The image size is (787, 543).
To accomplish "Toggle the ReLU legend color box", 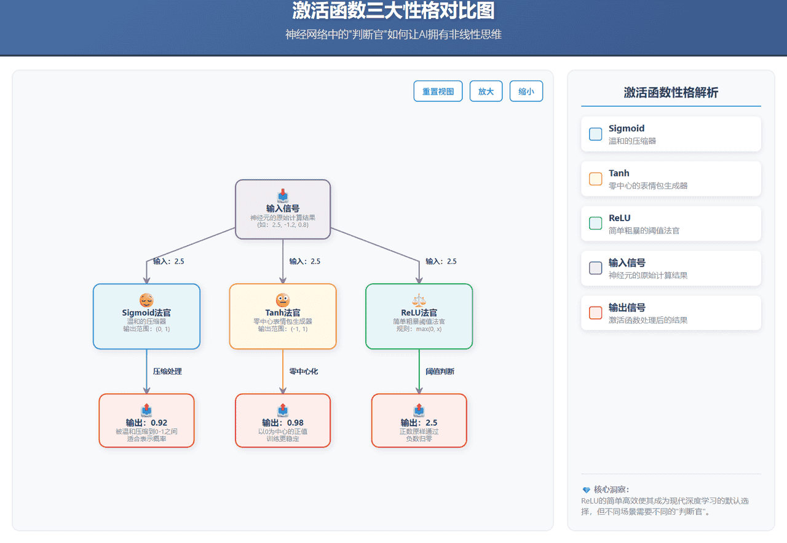I will 595,223.
